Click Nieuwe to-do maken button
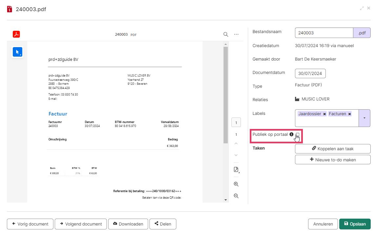This screenshot has width=373, height=234. [333, 160]
